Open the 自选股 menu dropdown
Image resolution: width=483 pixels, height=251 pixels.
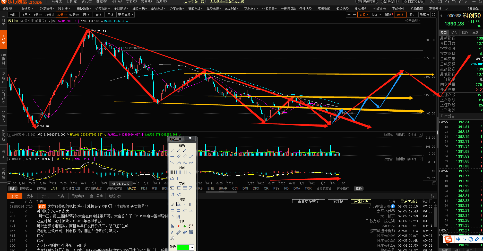(x=27, y=9)
